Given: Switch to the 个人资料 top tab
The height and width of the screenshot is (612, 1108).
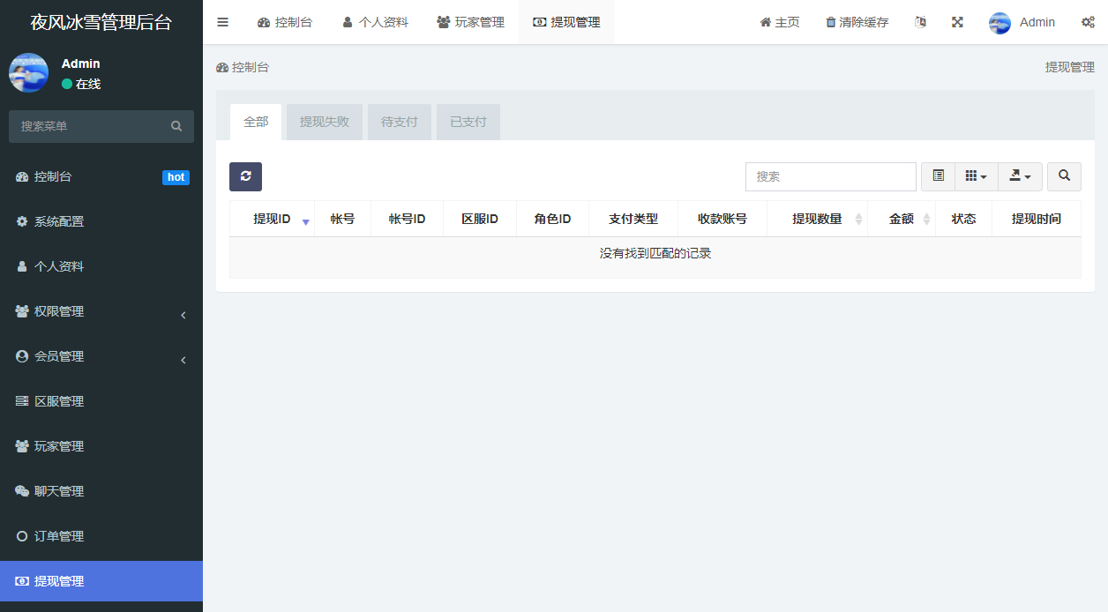Looking at the screenshot, I should coord(375,22).
